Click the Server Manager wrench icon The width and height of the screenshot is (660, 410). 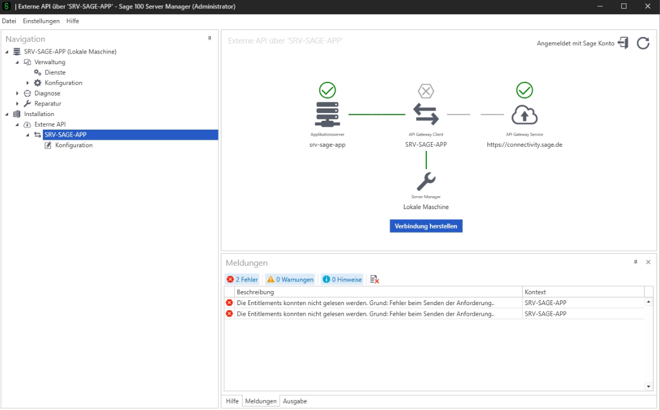pyautogui.click(x=426, y=181)
